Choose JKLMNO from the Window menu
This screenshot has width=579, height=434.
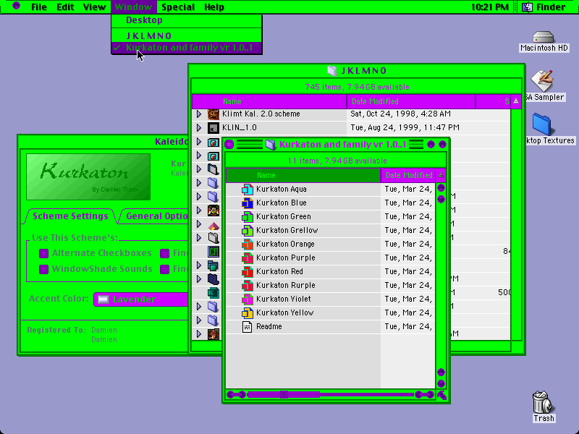click(x=187, y=35)
